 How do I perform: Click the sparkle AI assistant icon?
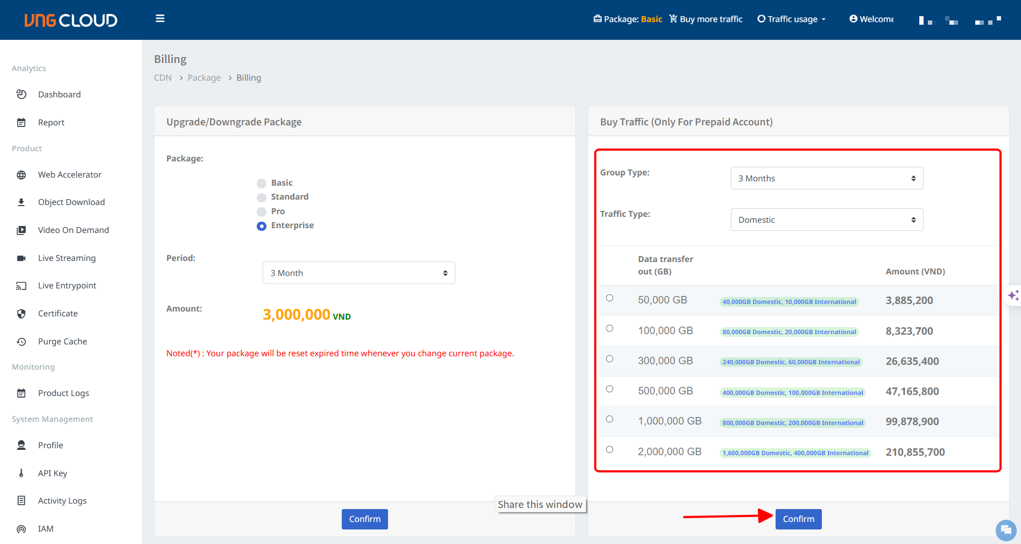[x=1013, y=295]
